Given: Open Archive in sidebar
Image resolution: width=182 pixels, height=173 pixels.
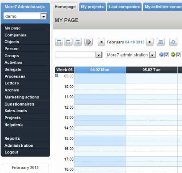Looking at the screenshot, I should point(25,90).
